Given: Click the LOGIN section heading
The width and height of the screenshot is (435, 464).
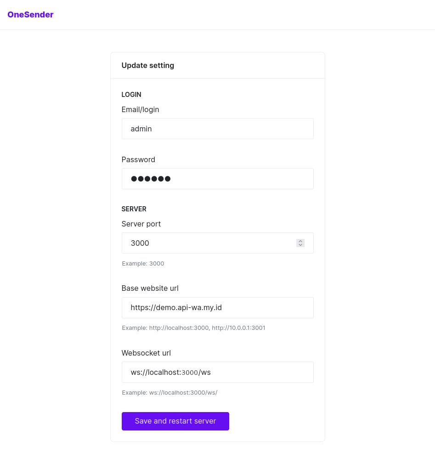Looking at the screenshot, I should (x=131, y=94).
